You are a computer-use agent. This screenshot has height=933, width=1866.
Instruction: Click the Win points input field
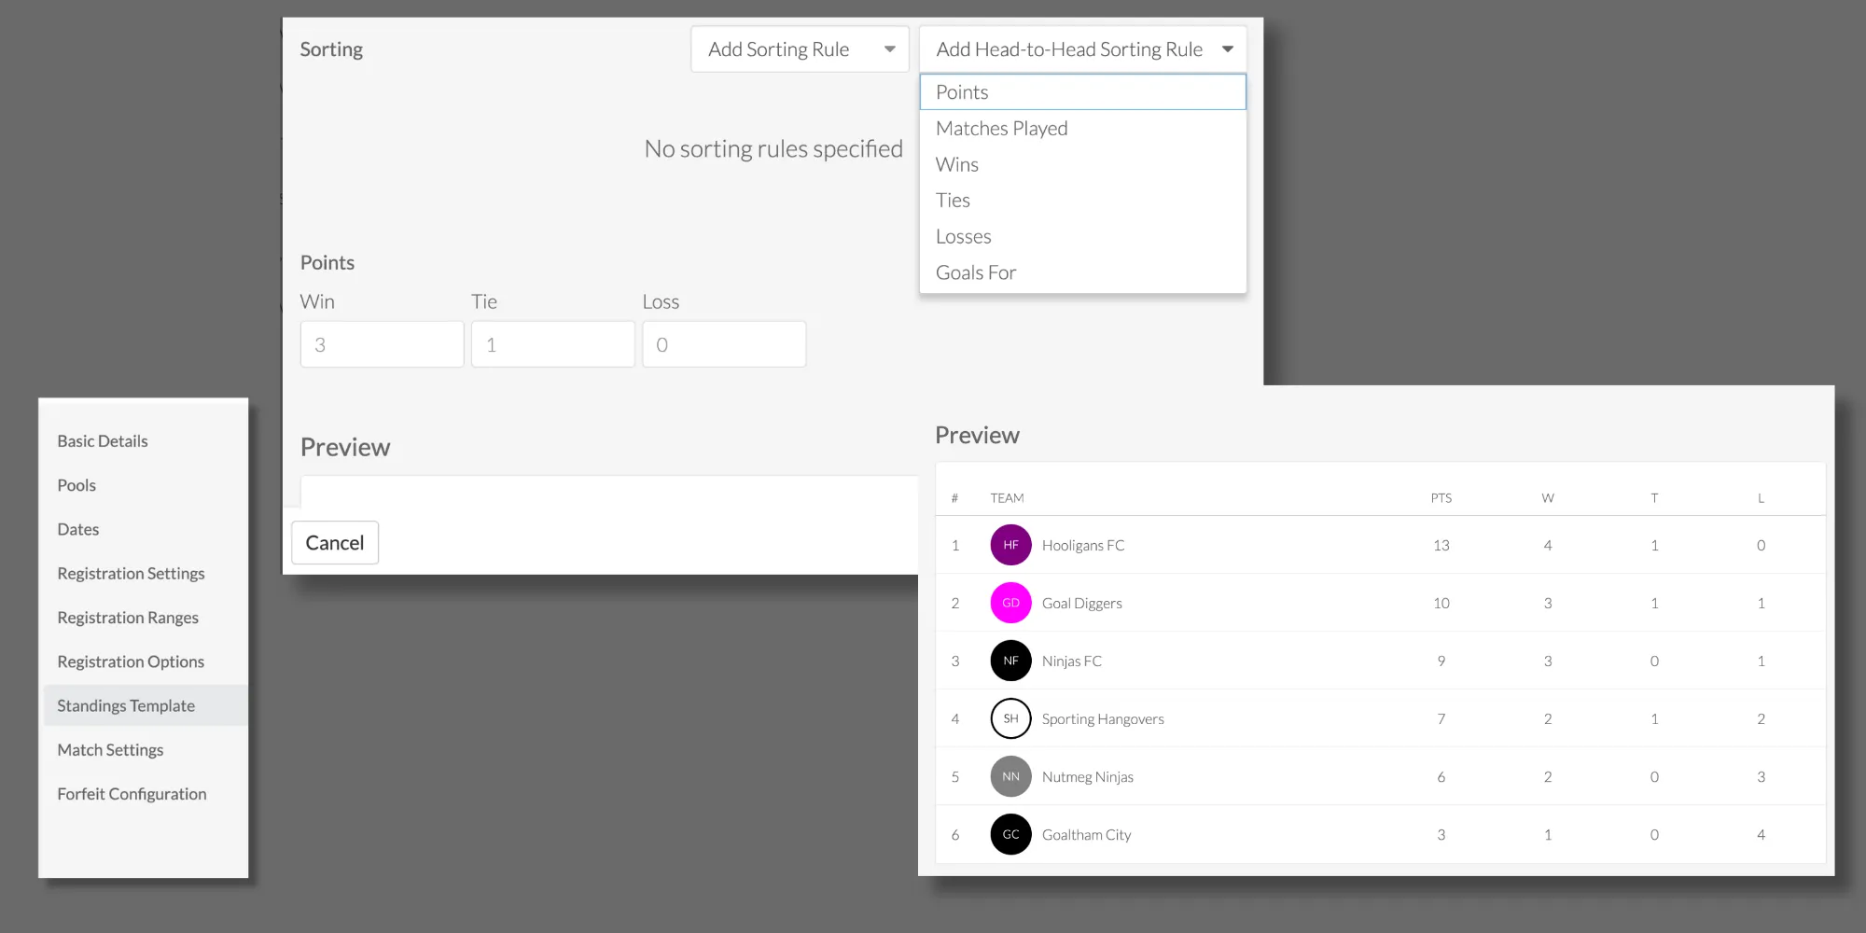pyautogui.click(x=382, y=344)
